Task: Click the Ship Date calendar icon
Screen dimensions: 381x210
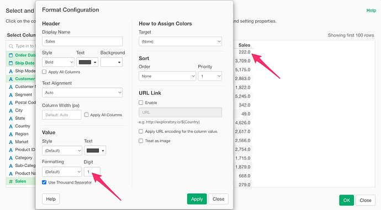Action: tap(10, 63)
